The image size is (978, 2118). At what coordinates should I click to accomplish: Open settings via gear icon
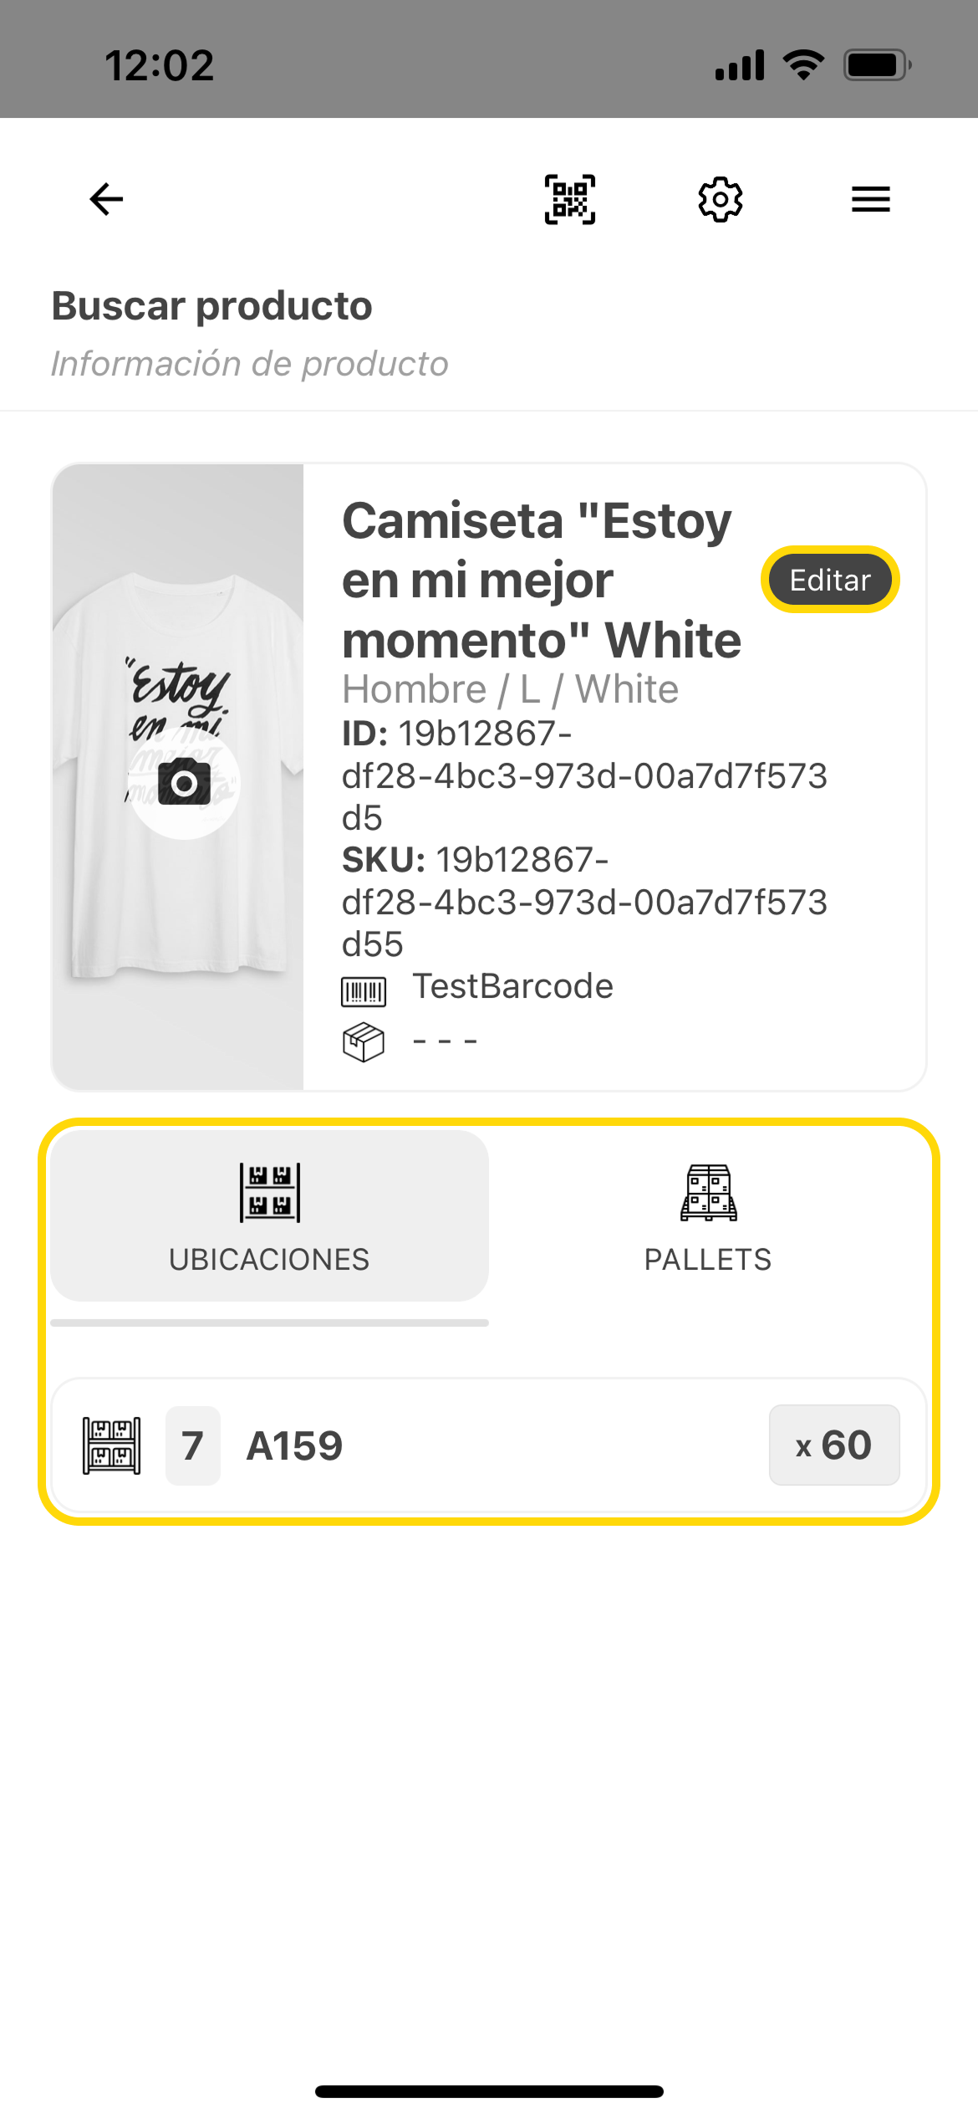click(720, 199)
